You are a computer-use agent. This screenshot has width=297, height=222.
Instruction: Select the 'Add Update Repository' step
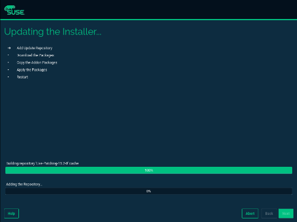tap(34, 48)
